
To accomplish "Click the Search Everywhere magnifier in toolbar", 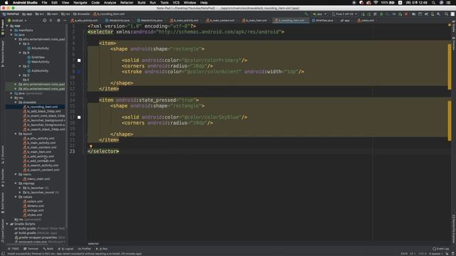I will tap(446, 14).
